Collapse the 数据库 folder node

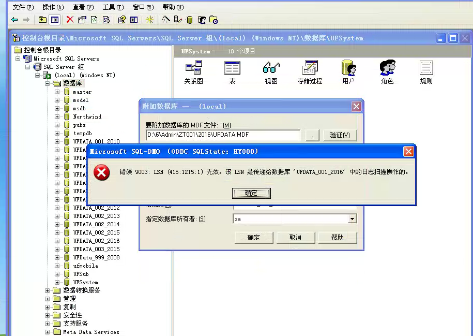coord(48,83)
